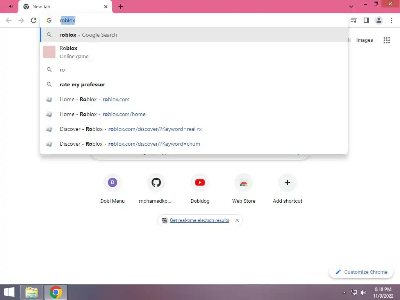Viewport: 400px width, 300px height.
Task: Click the Customize Chrome button
Action: [x=361, y=272]
